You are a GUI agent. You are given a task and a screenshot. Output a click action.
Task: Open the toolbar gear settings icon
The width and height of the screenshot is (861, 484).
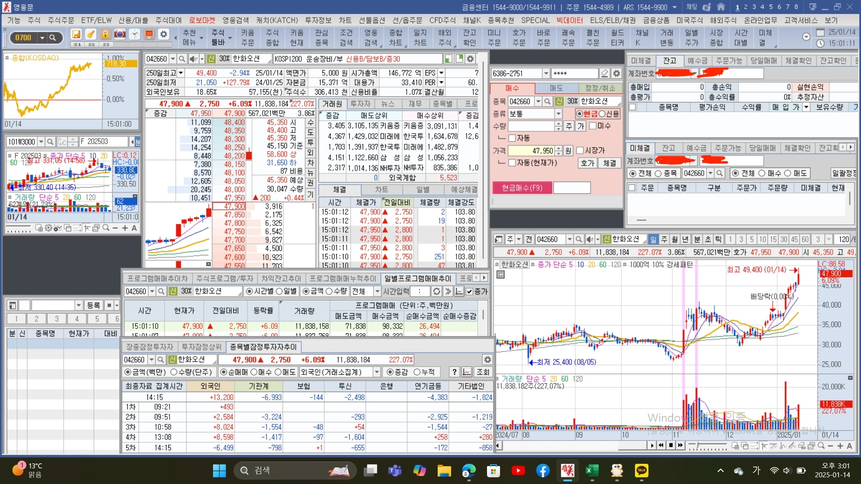[x=164, y=35]
